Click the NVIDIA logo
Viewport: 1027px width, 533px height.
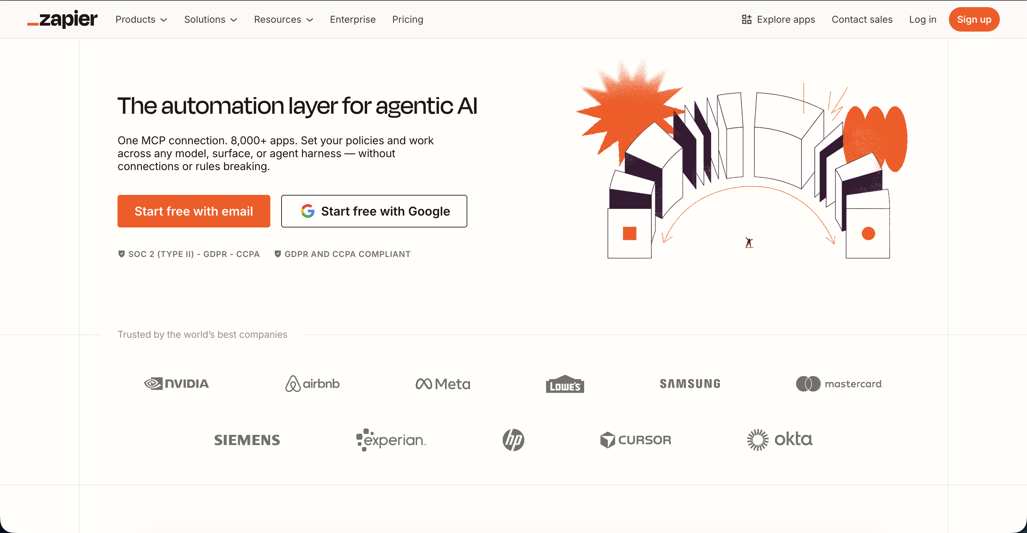176,384
